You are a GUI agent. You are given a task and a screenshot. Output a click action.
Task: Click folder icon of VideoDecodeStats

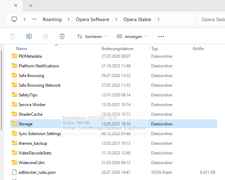click(x=14, y=153)
